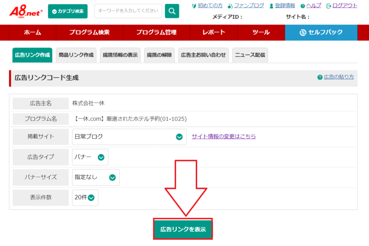Viewport: 369px width, 246px height.
Task: Open the ツール menu
Action: 261,32
